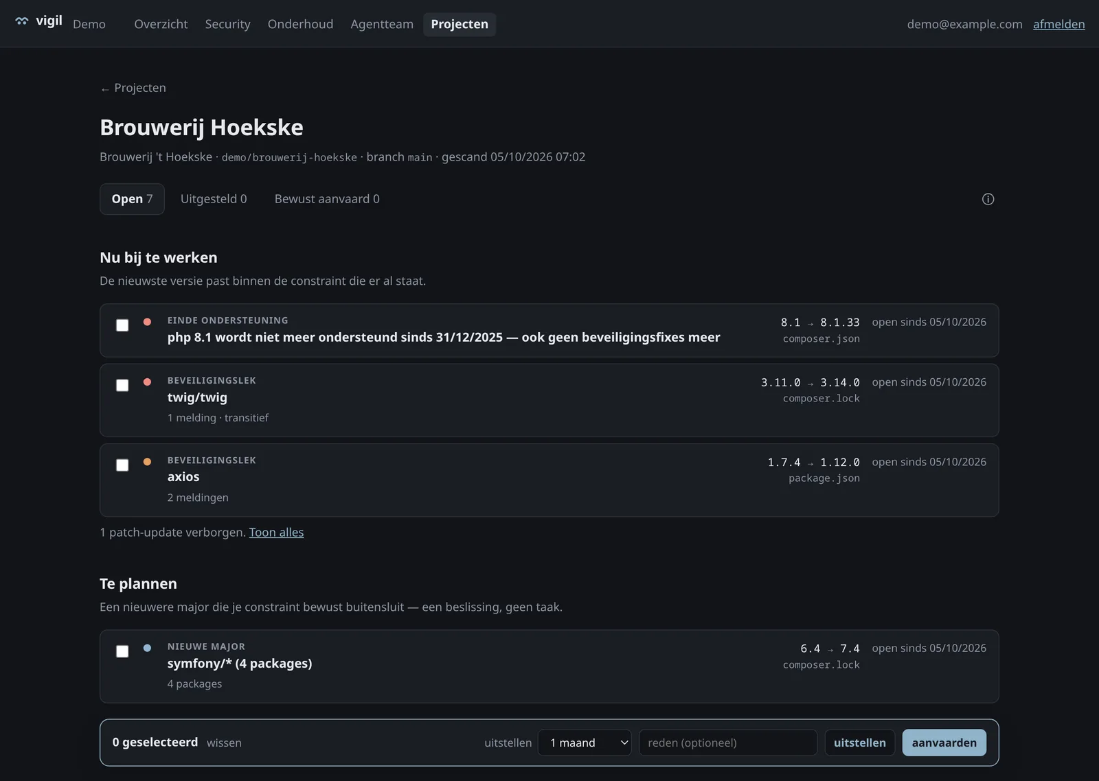The width and height of the screenshot is (1099, 781).
Task: Open the symfony/* (4 packages) title
Action: coord(240,664)
